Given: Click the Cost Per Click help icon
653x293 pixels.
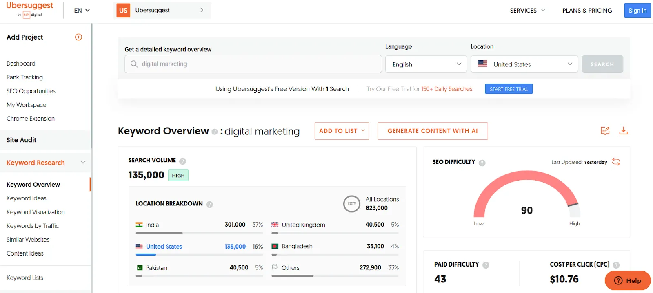Looking at the screenshot, I should 616,265.
